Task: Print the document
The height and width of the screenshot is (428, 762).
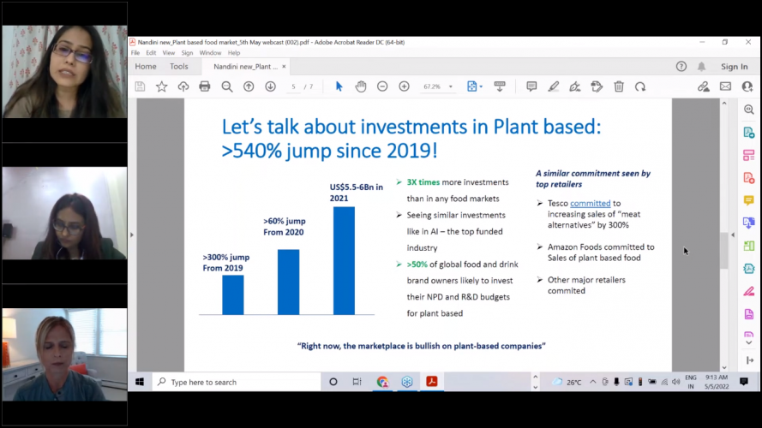Action: [205, 86]
